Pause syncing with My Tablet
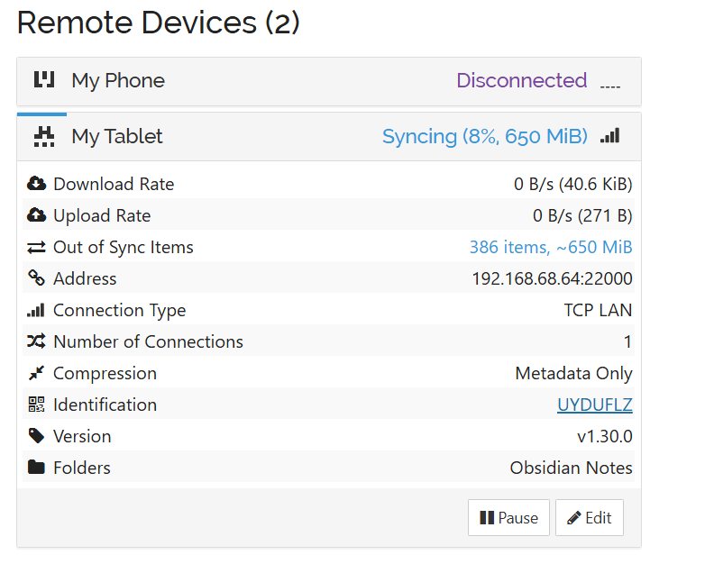The height and width of the screenshot is (573, 705). click(508, 518)
